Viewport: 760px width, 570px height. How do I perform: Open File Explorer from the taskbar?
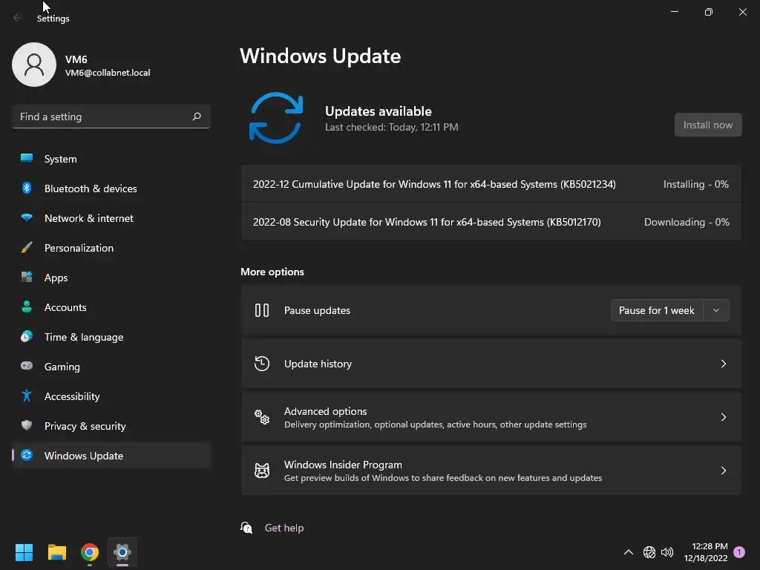(x=56, y=552)
